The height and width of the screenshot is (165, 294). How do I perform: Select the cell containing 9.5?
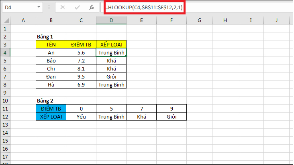[x=81, y=76]
